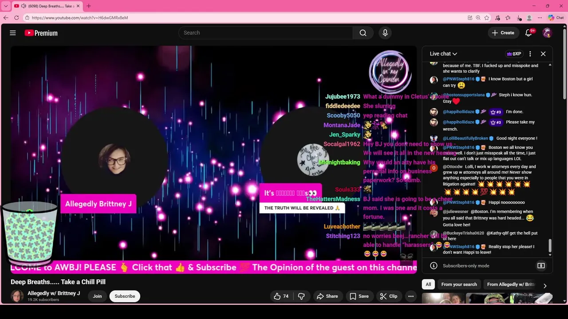Mute the tab via speaker icon
The width and height of the screenshot is (568, 319).
(24, 6)
